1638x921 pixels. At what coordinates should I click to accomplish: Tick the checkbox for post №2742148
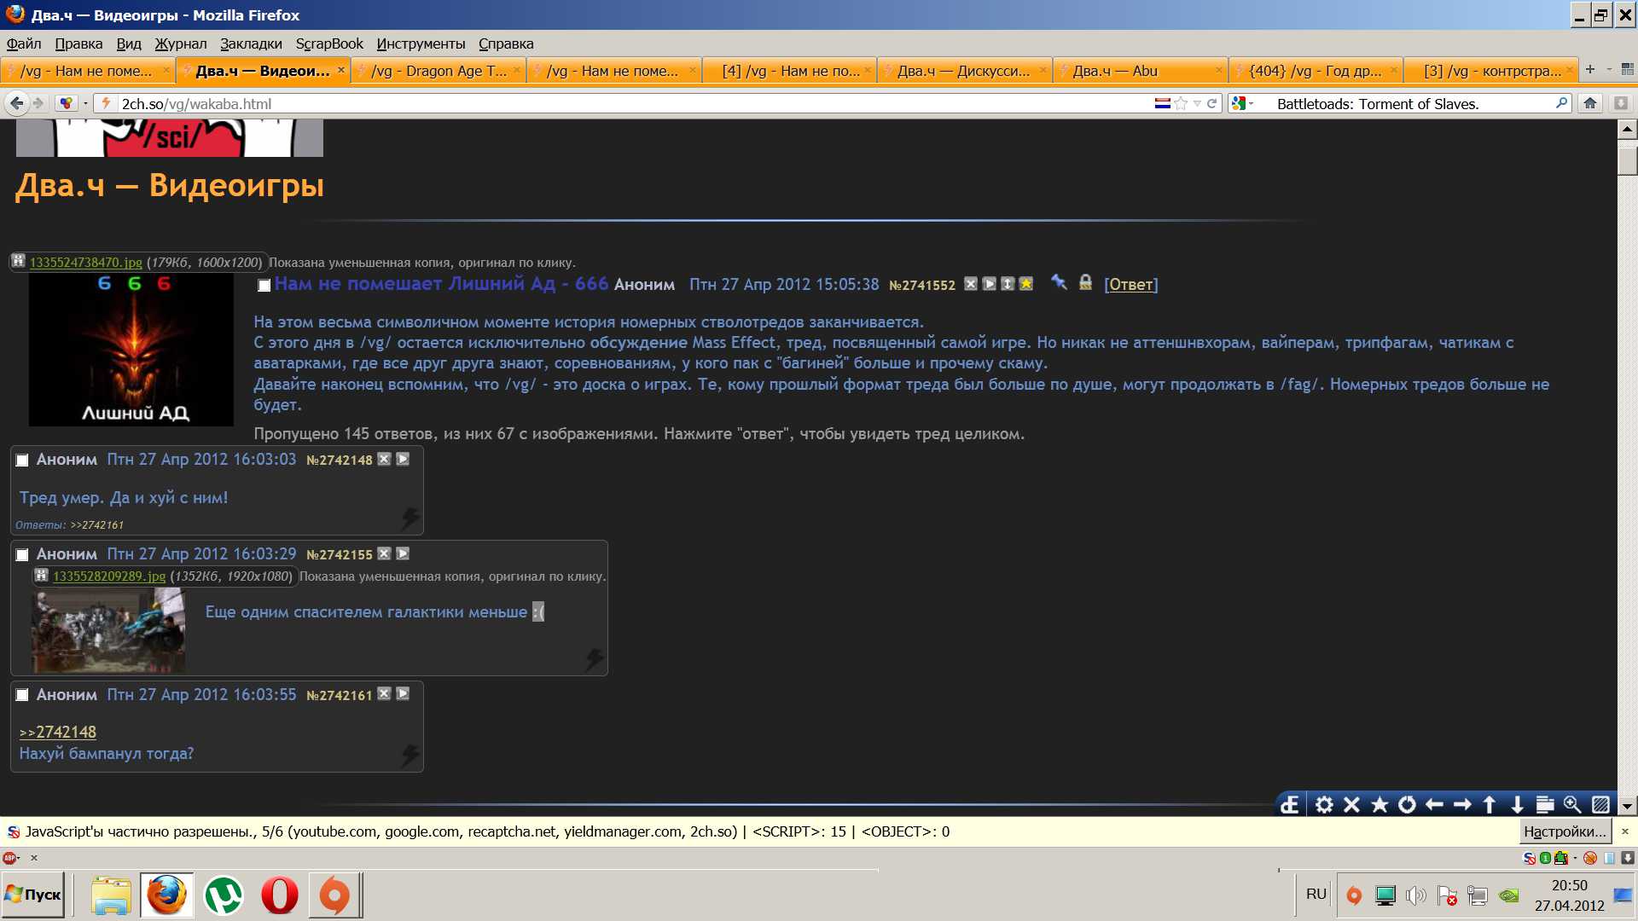click(x=23, y=460)
